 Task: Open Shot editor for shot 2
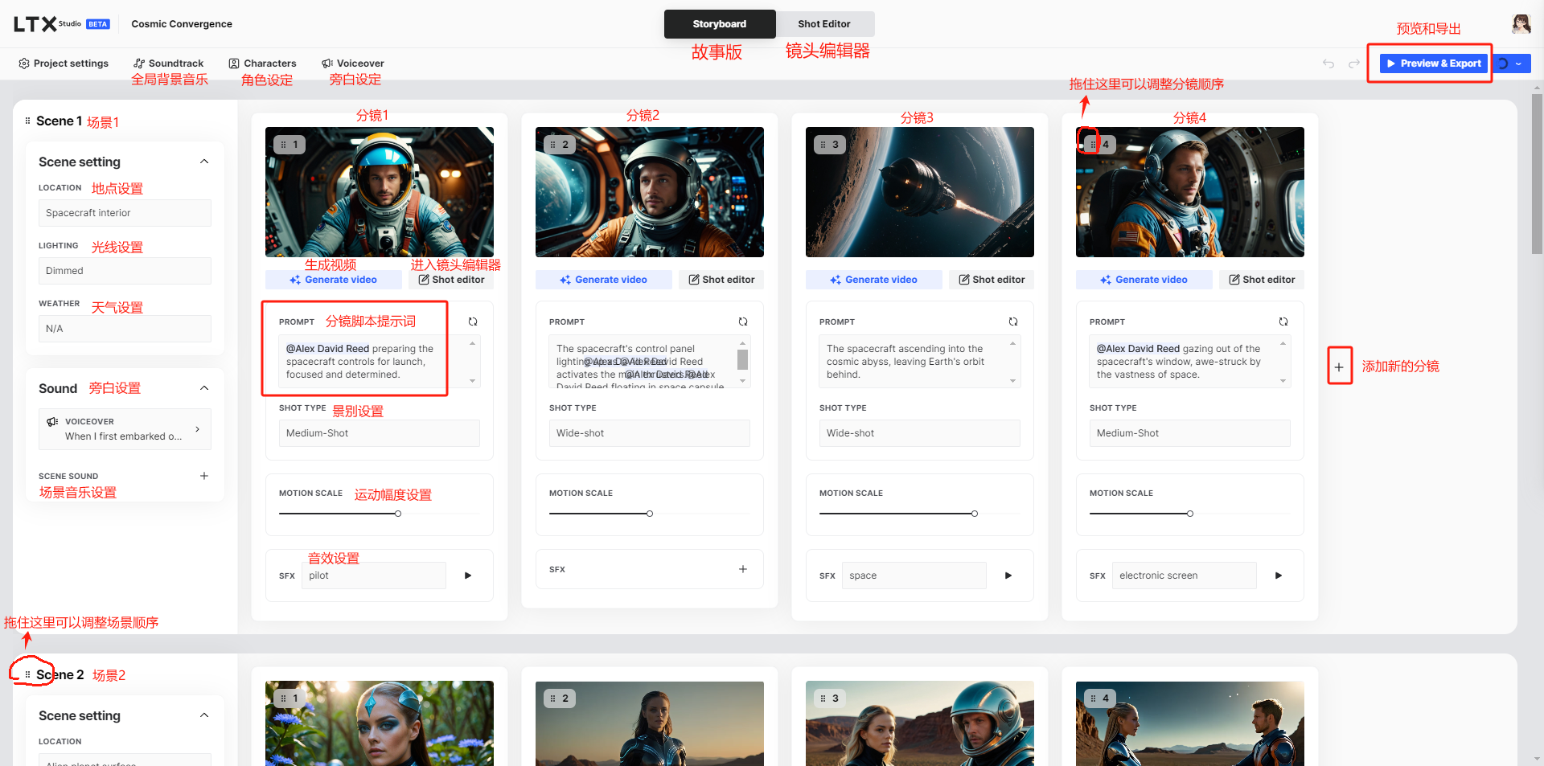click(721, 280)
